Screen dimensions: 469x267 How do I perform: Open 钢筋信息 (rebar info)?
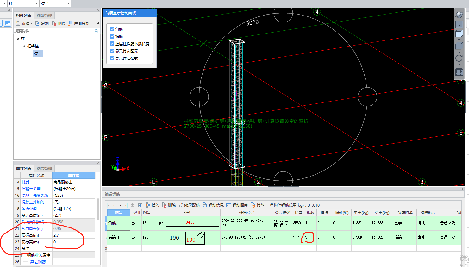[213, 205]
